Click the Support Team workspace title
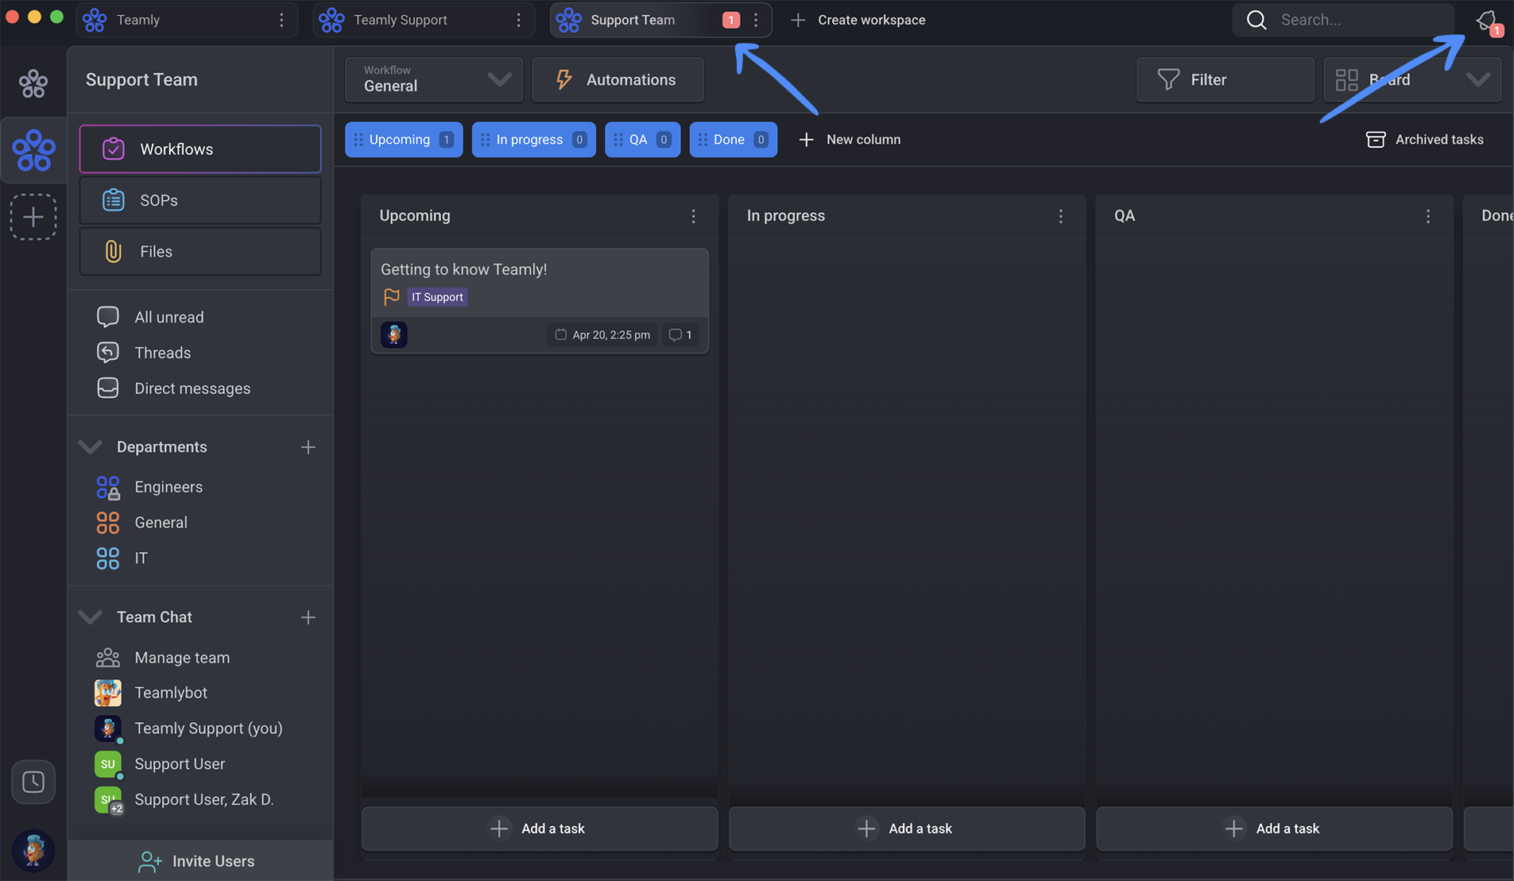Viewport: 1514px width, 881px height. tap(141, 79)
